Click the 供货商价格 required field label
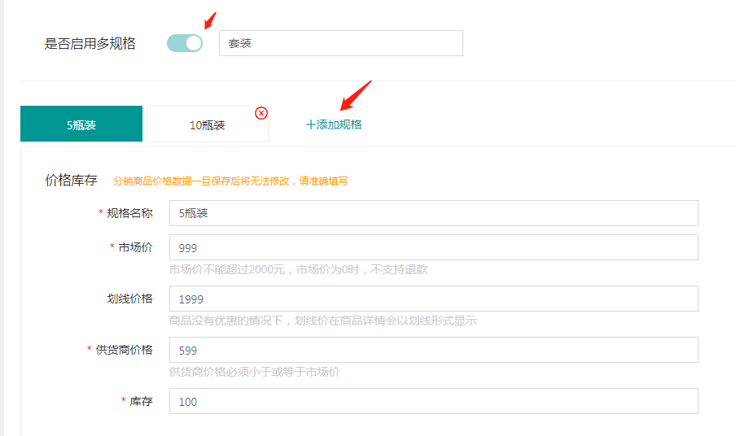 tap(124, 350)
